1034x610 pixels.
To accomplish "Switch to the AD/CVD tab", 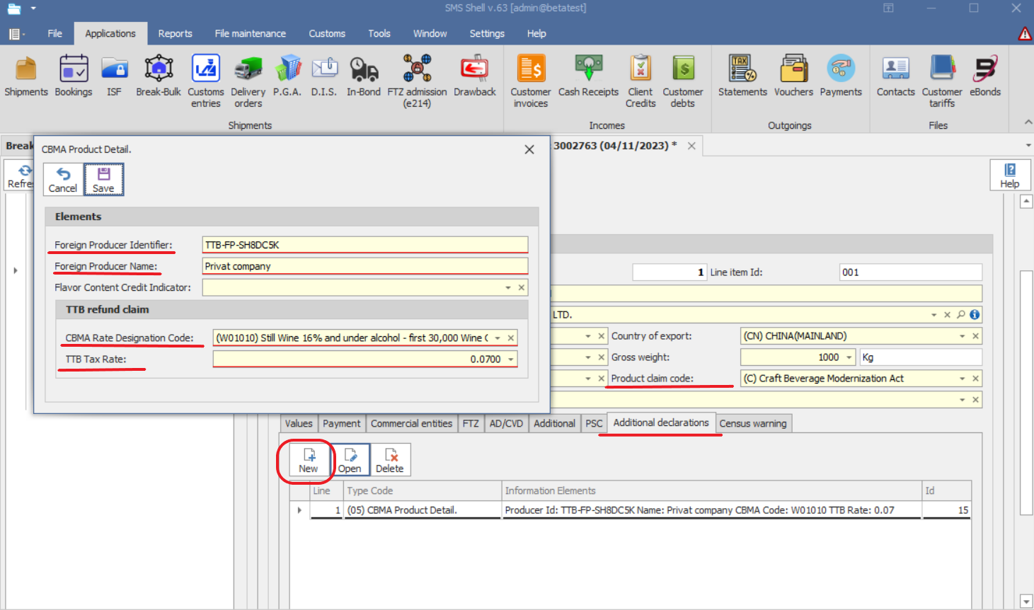I will click(x=506, y=423).
